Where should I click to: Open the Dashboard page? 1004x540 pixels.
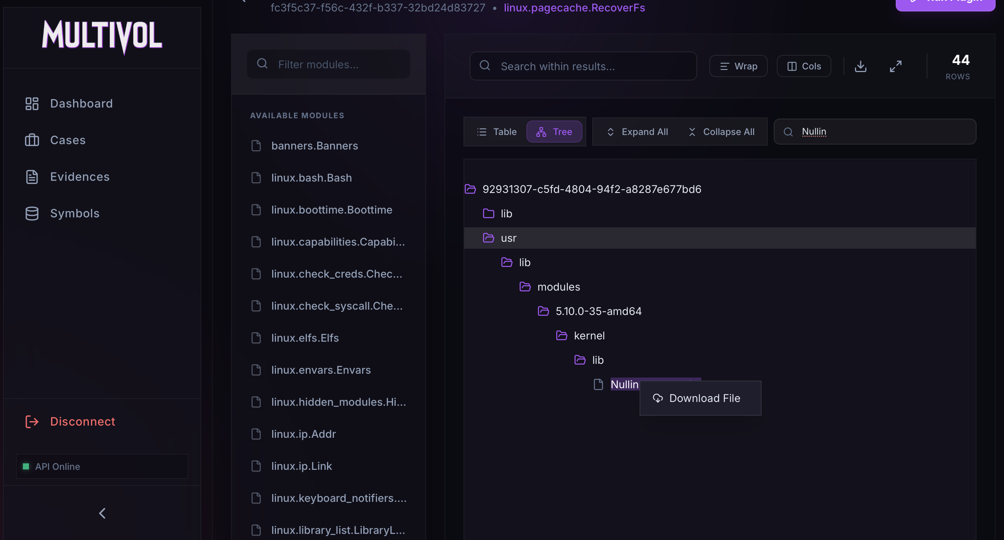tap(81, 104)
